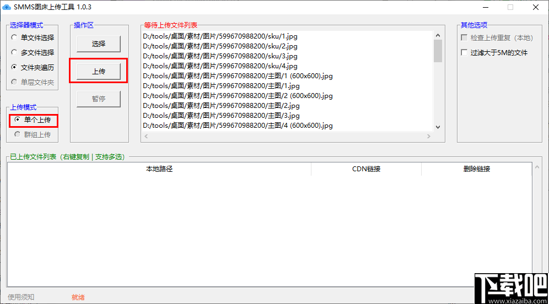Click the CDN链接 column header
Image resolution: width=549 pixels, height=304 pixels.
366,169
